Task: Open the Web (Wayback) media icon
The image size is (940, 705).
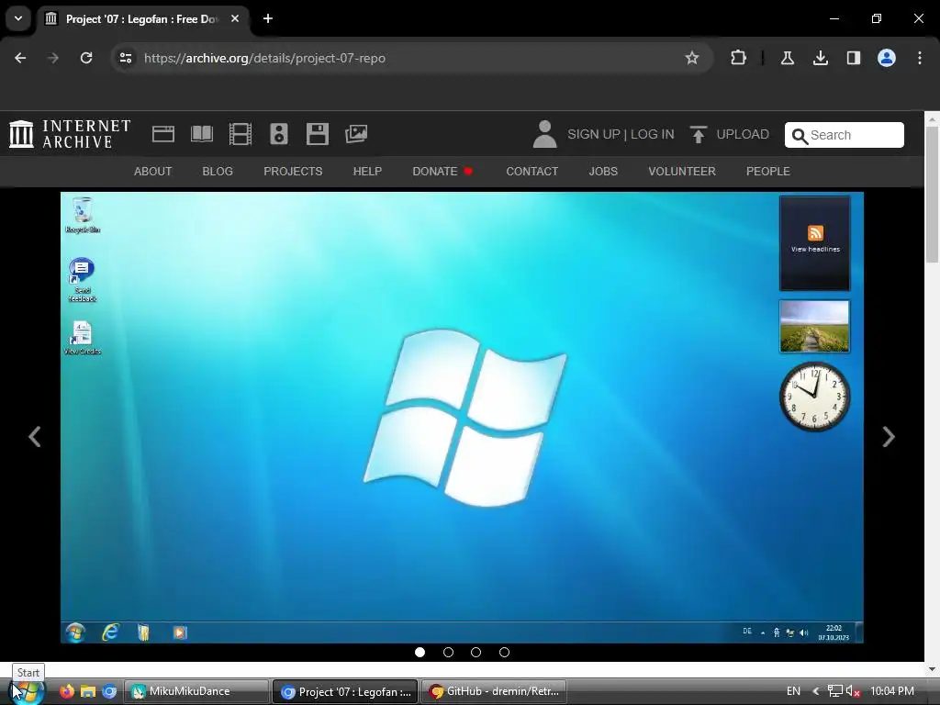Action: click(x=163, y=134)
